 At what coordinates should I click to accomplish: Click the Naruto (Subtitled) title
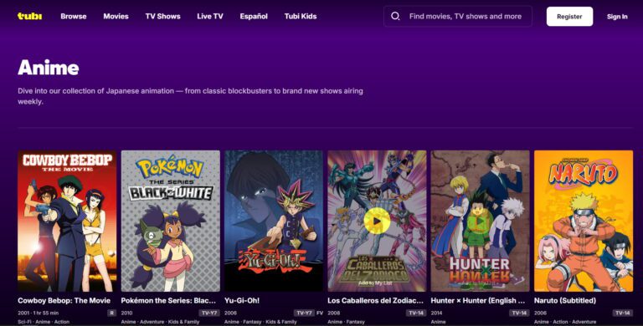(565, 301)
